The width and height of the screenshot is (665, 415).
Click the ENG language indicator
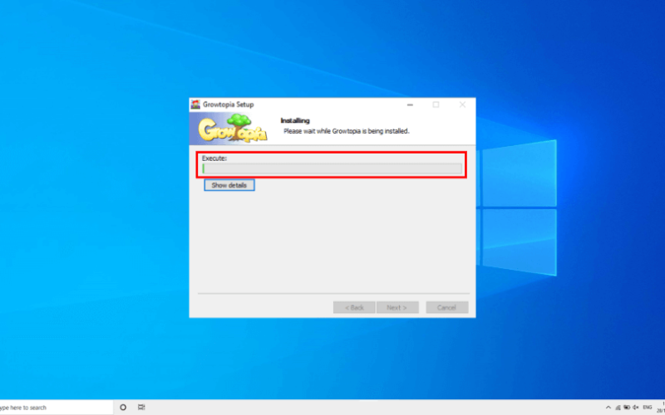coord(648,408)
